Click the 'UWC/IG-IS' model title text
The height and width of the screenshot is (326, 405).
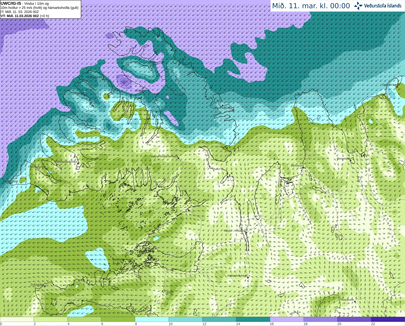[x=11, y=3]
